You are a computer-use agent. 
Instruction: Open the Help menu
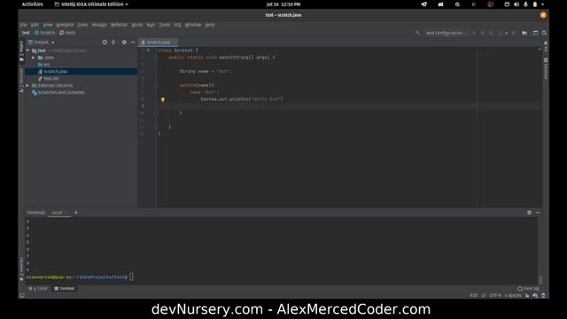(x=210, y=25)
